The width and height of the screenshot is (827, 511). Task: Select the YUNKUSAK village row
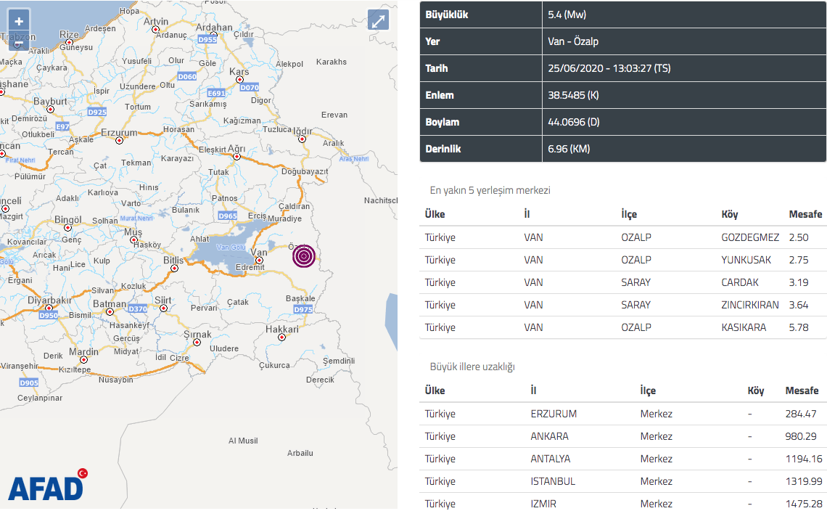click(623, 260)
